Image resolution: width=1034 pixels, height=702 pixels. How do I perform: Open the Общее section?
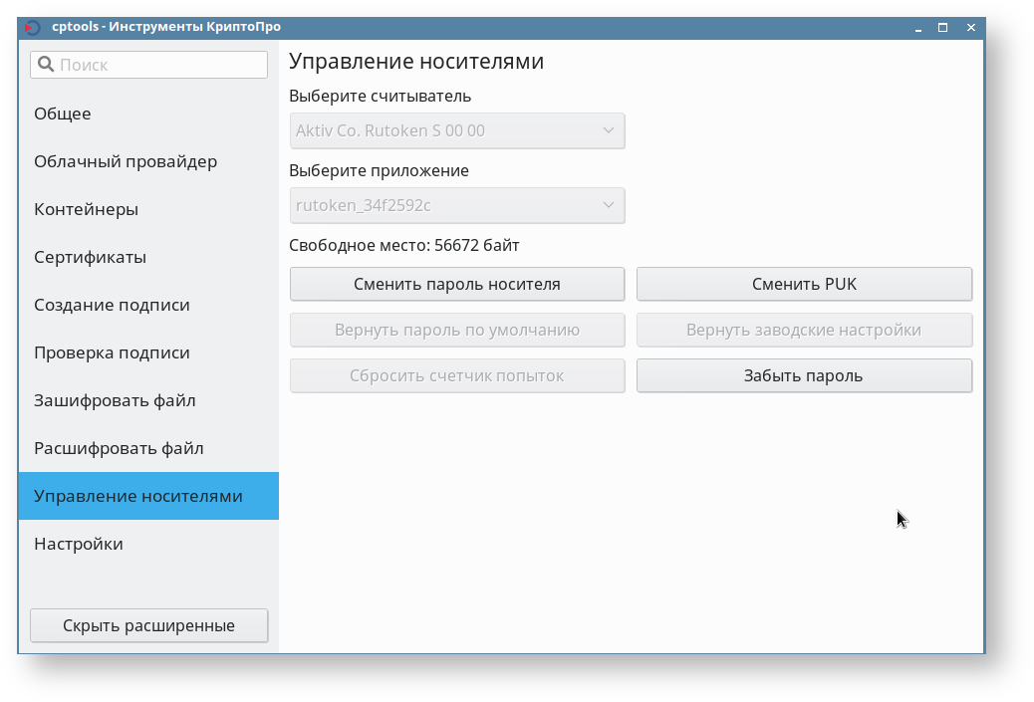(63, 114)
